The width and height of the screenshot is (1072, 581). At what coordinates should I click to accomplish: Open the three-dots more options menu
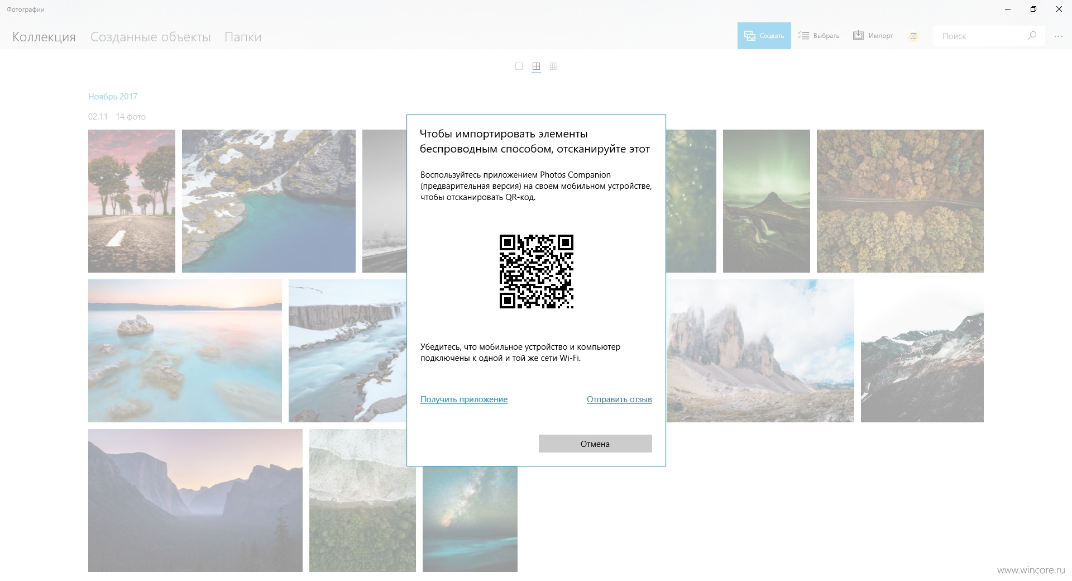pos(1059,36)
